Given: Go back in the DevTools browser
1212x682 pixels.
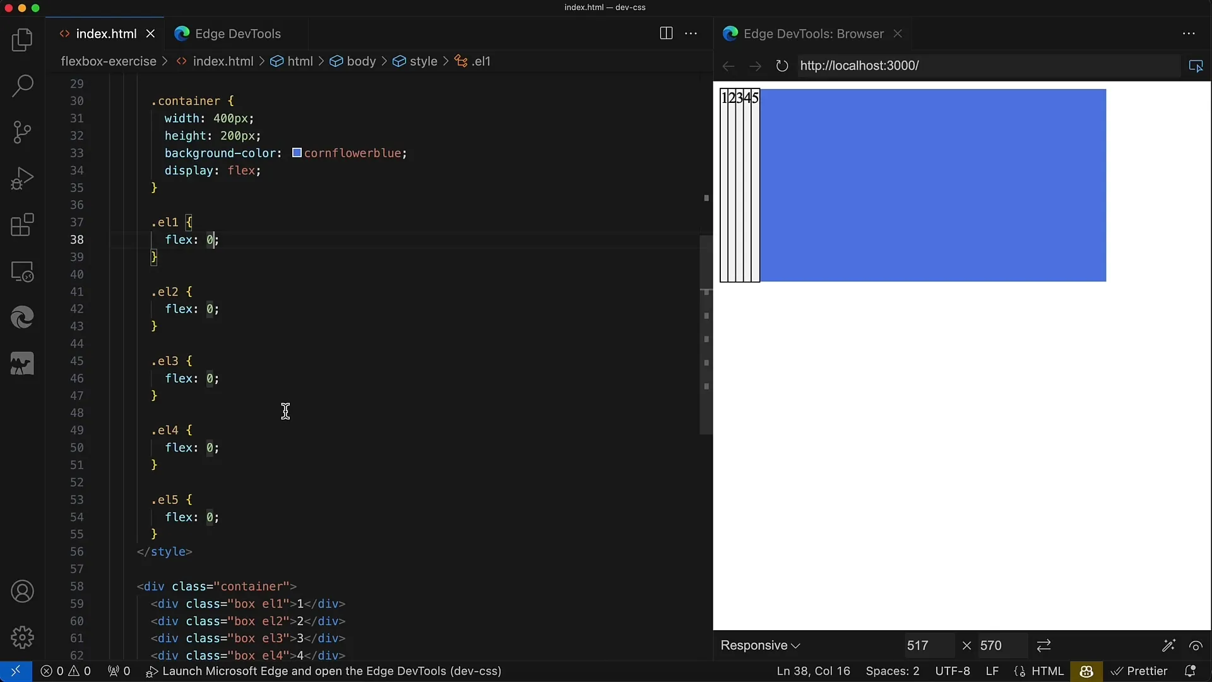Looking at the screenshot, I should (x=728, y=66).
